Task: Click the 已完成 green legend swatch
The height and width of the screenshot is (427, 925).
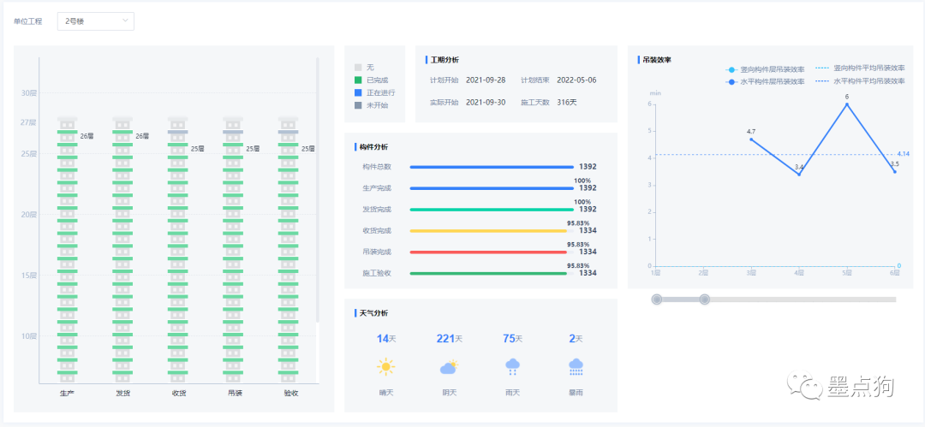Action: pos(358,80)
